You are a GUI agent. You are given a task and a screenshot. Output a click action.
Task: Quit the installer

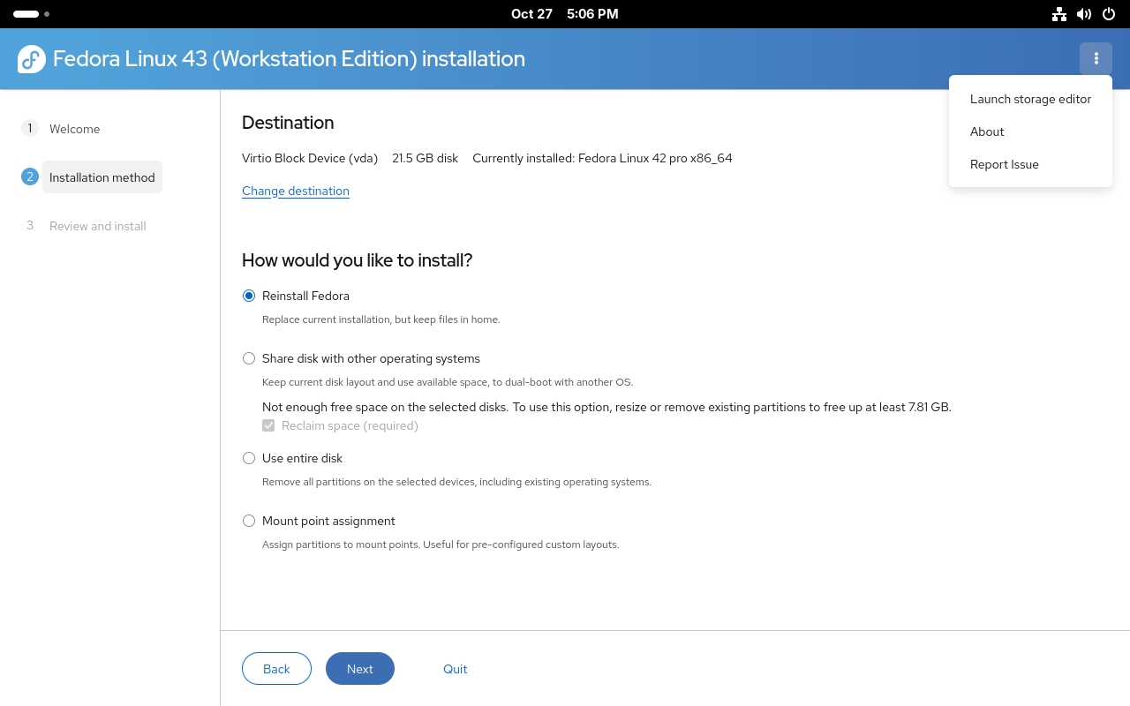pos(455,668)
